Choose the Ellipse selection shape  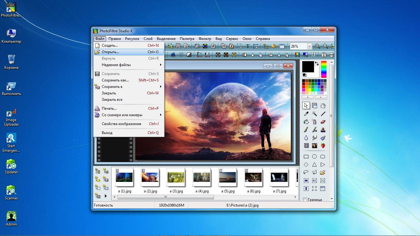point(314,156)
